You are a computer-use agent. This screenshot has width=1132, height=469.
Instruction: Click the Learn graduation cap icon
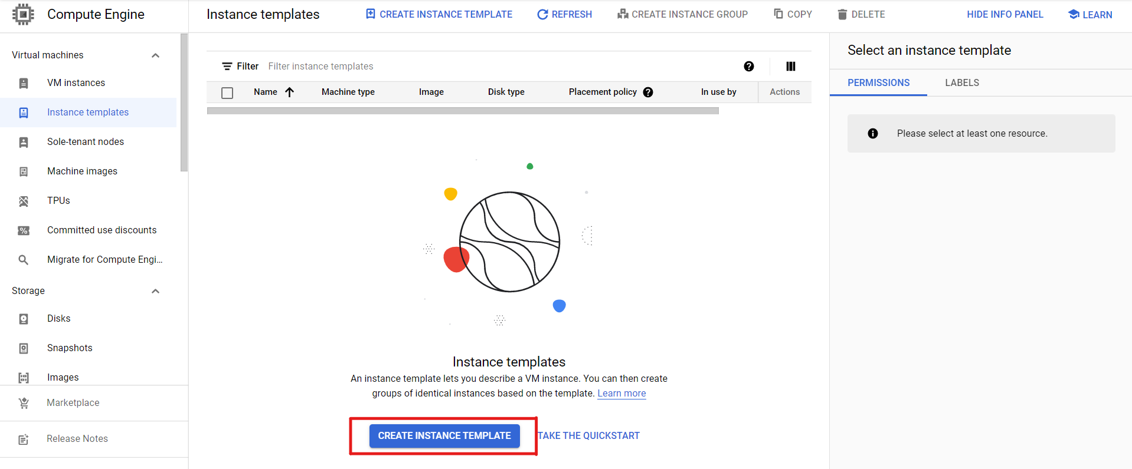(1074, 14)
